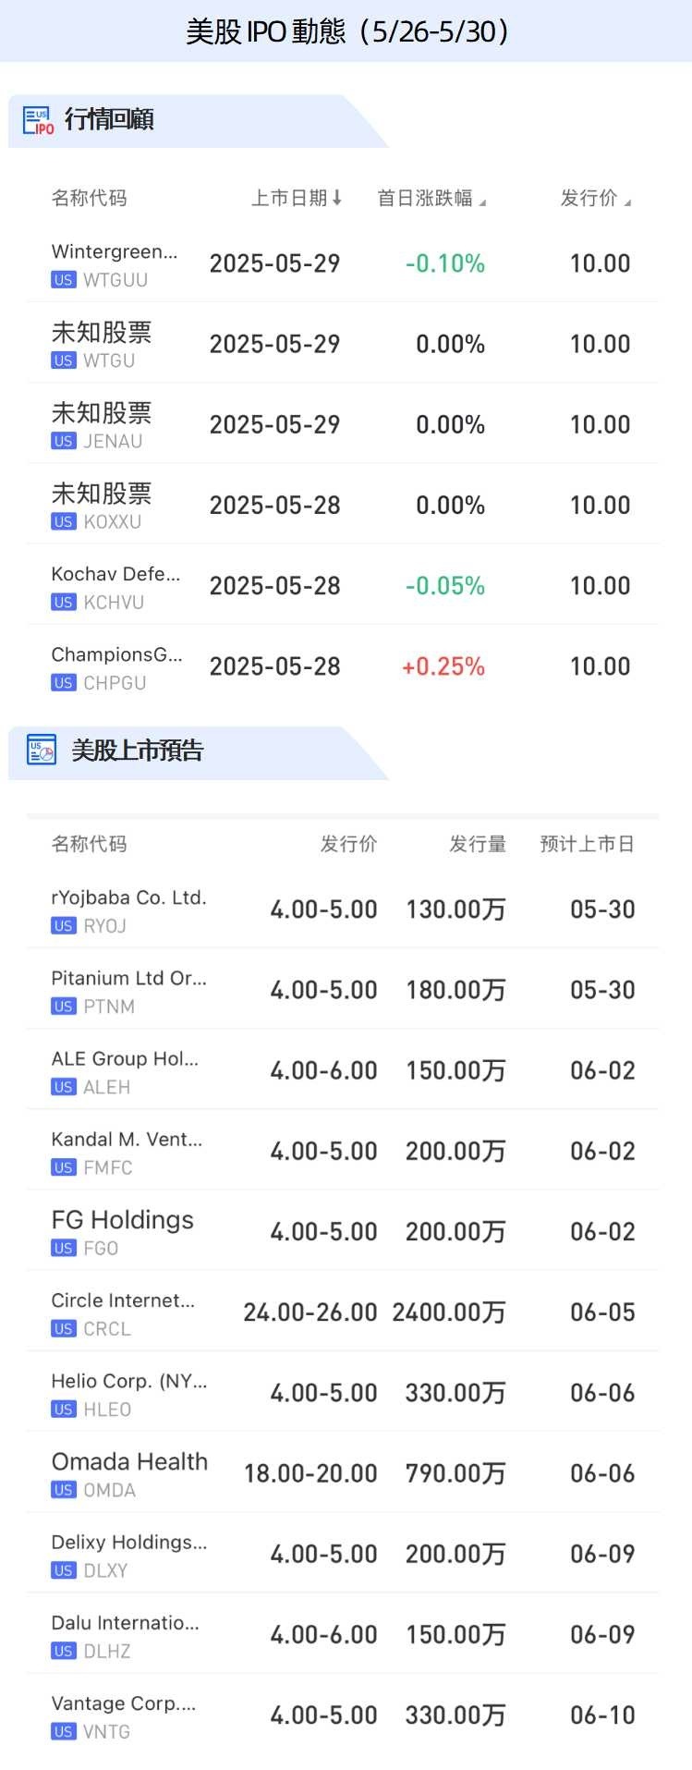This screenshot has height=1770, width=692.
Task: Click the 预计上市日 column header
Action: (587, 844)
